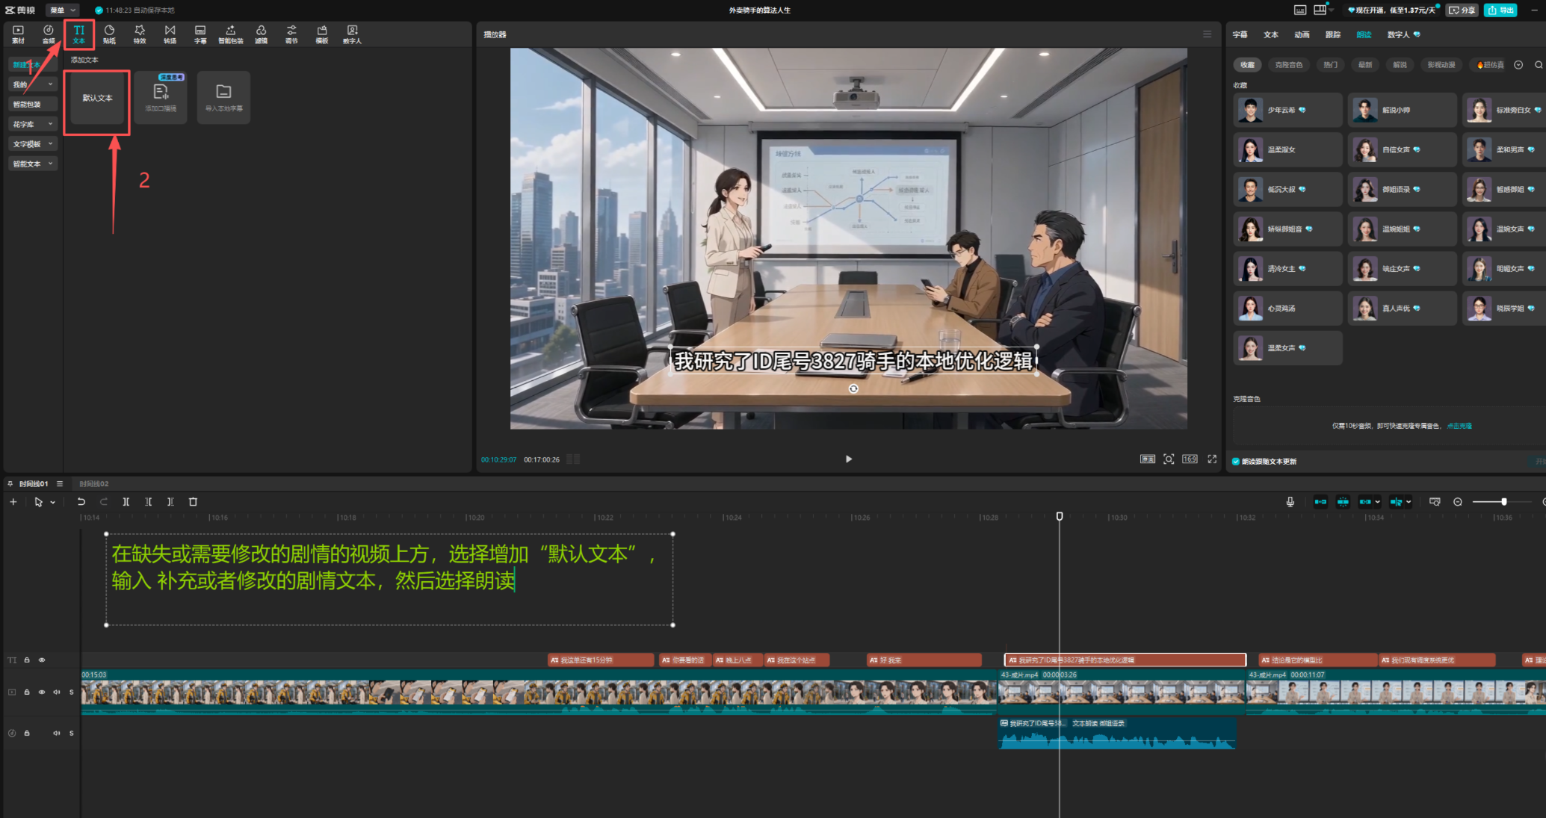Open the 滤镜 filters panel
Viewport: 1546px width, 818px height.
click(x=261, y=34)
